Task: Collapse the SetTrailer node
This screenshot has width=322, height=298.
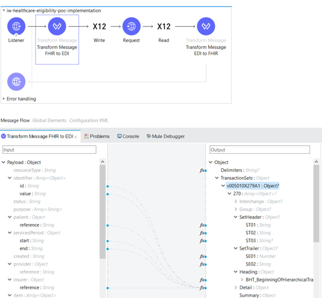Action: pos(235,248)
